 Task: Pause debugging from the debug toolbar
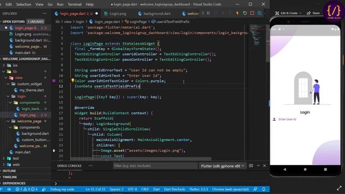tap(208, 13)
